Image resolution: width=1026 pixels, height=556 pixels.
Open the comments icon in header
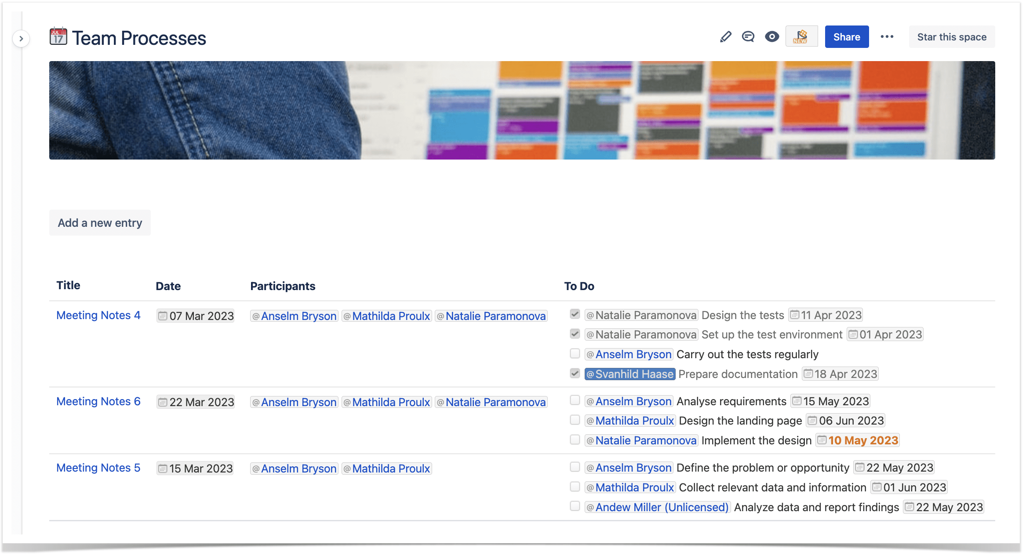point(748,37)
